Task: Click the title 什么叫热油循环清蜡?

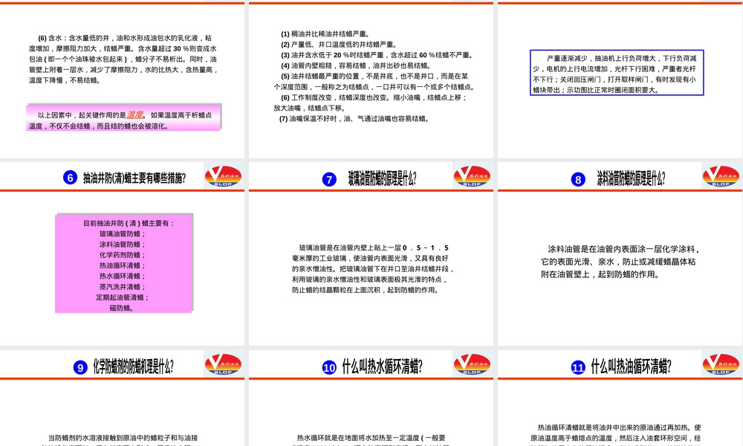Action: (x=631, y=366)
